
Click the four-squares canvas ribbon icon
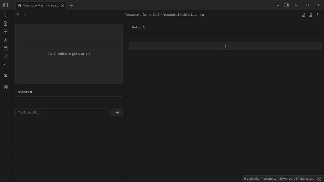(6, 40)
